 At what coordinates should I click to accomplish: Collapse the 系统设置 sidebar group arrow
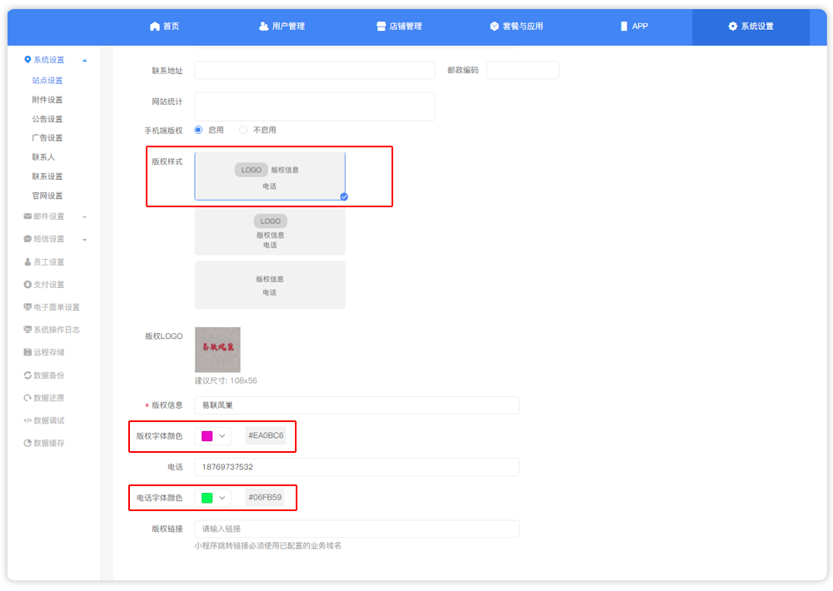[84, 61]
